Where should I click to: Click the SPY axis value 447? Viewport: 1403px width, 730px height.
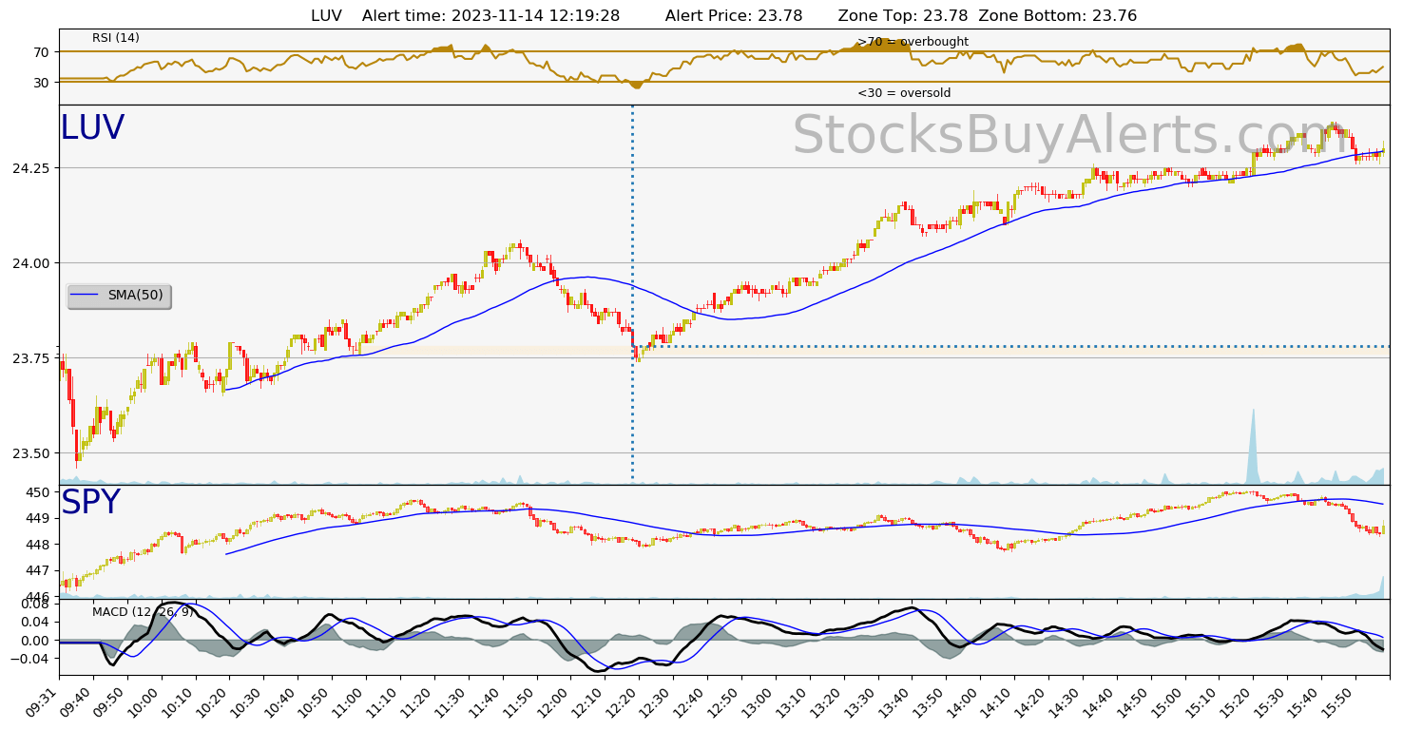coord(39,570)
